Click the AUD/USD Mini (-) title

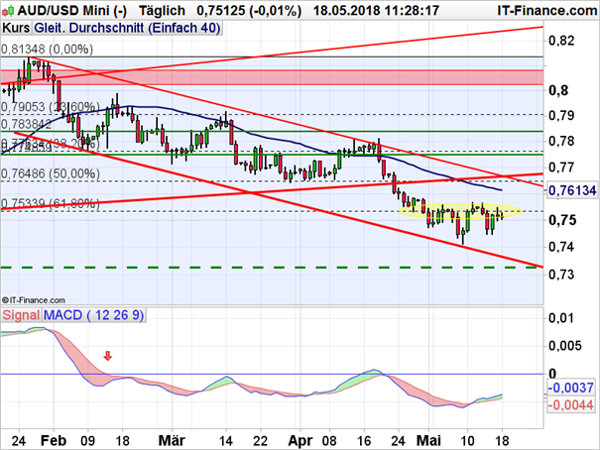click(72, 11)
